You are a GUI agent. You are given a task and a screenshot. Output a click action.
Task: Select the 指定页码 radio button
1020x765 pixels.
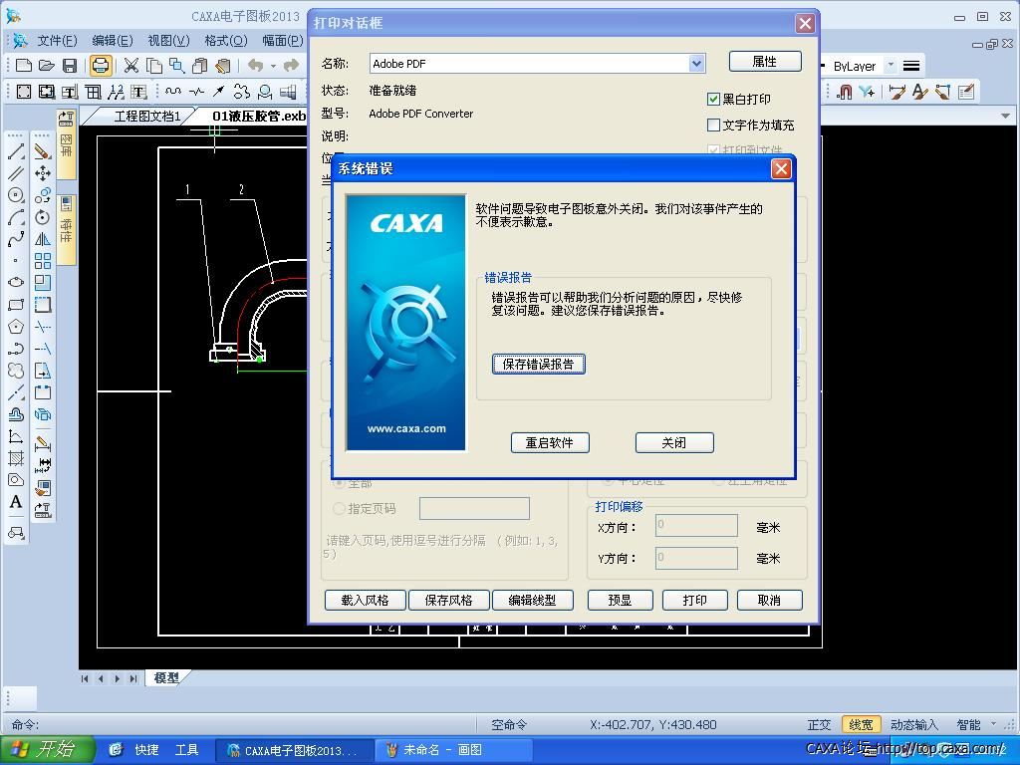pos(339,508)
